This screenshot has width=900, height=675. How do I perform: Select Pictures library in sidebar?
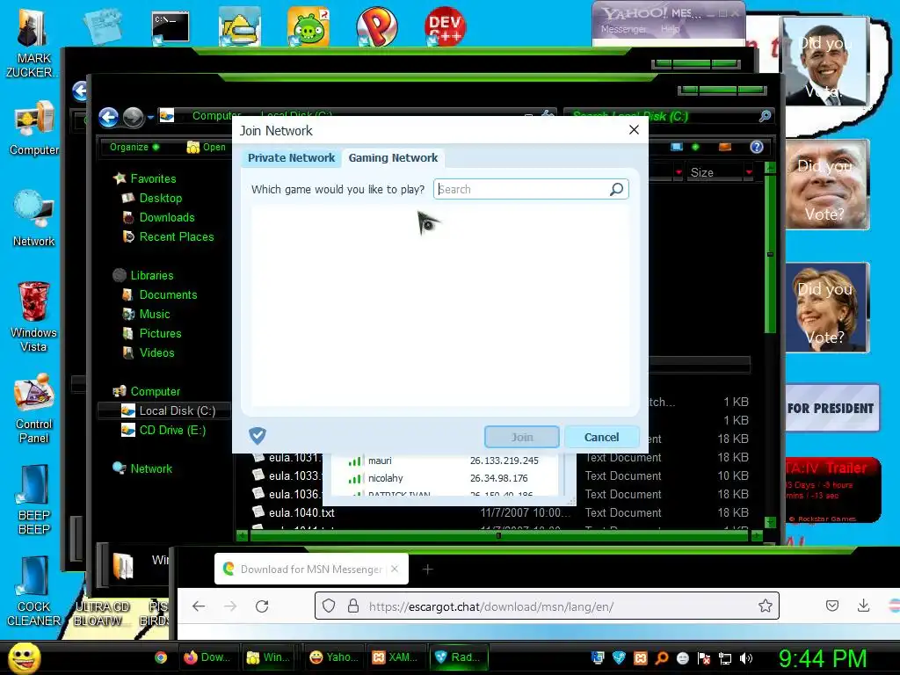(160, 333)
